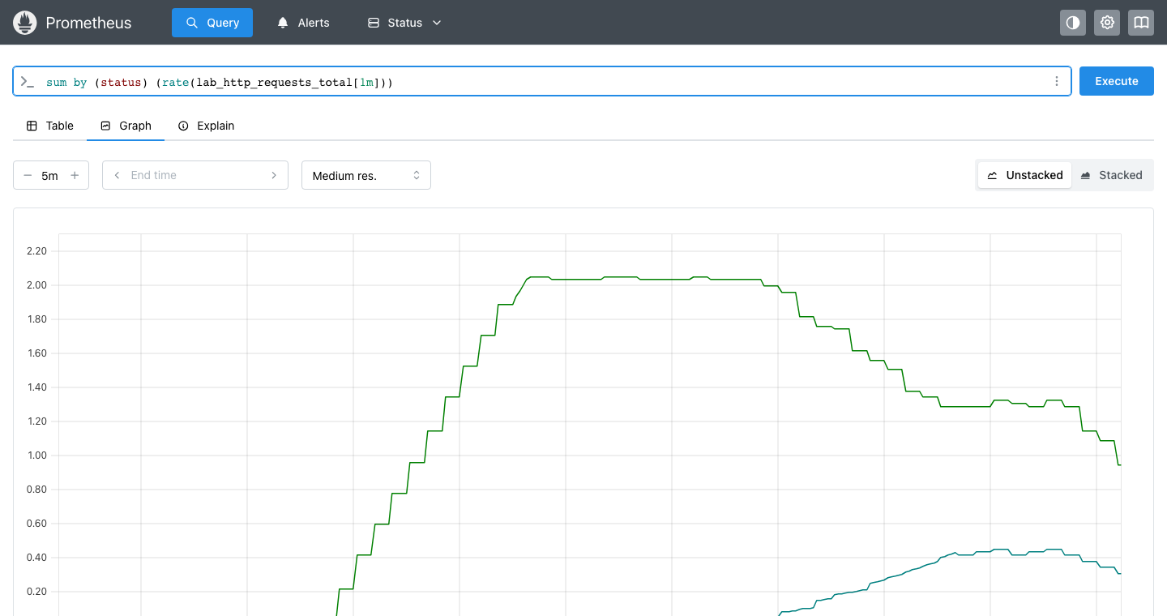Viewport: 1167px width, 616px height.
Task: Toggle the light/dark theme icon
Action: 1073,23
